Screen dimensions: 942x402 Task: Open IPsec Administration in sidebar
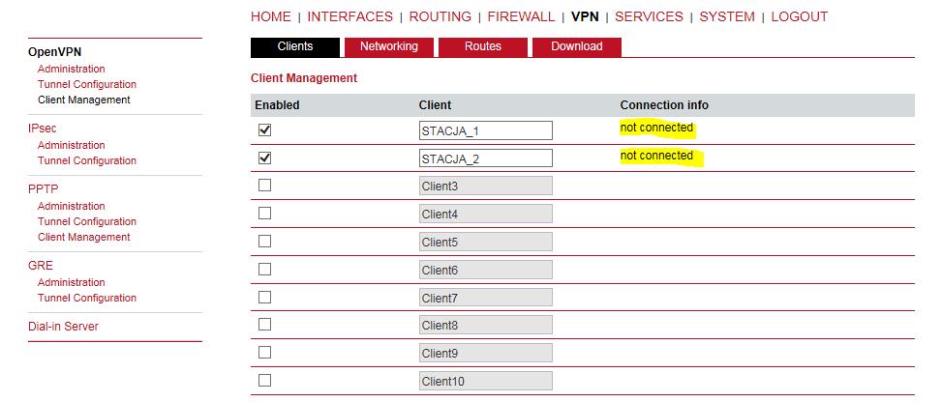coord(71,145)
